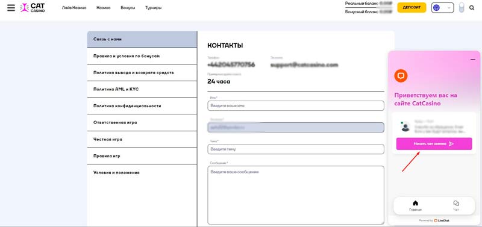The width and height of the screenshot is (482, 227).
Task: Click the Бонусный баланс label
Action: (x=362, y=11)
